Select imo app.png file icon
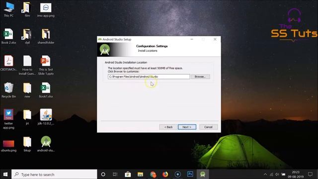Image resolution: width=318 pixels, height=179 pixels. (46, 9)
